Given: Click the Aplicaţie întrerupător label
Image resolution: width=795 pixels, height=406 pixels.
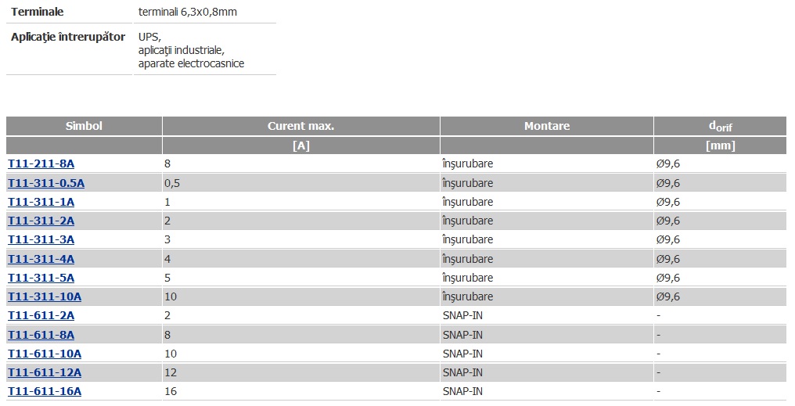Looking at the screenshot, I should tap(68, 37).
